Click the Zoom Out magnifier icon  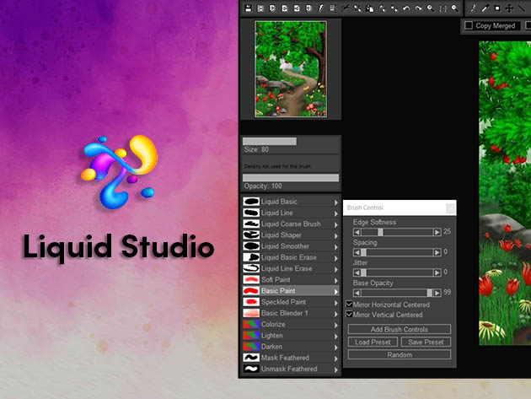click(x=455, y=8)
